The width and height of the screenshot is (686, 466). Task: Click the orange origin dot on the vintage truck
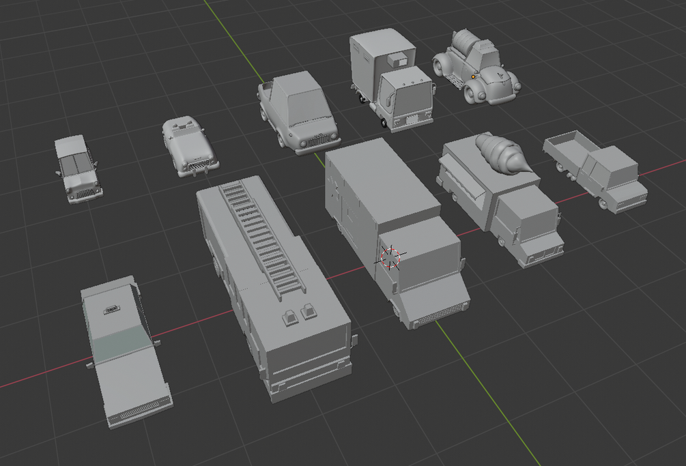(x=474, y=77)
